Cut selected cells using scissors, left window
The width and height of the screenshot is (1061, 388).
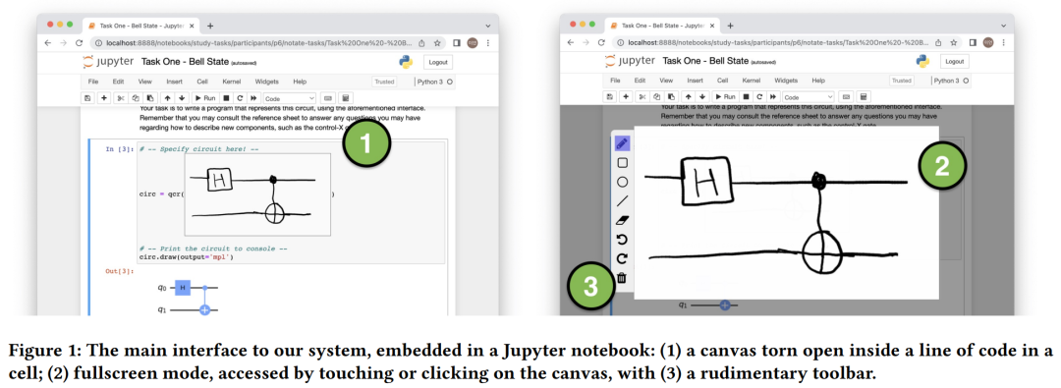pyautogui.click(x=120, y=98)
